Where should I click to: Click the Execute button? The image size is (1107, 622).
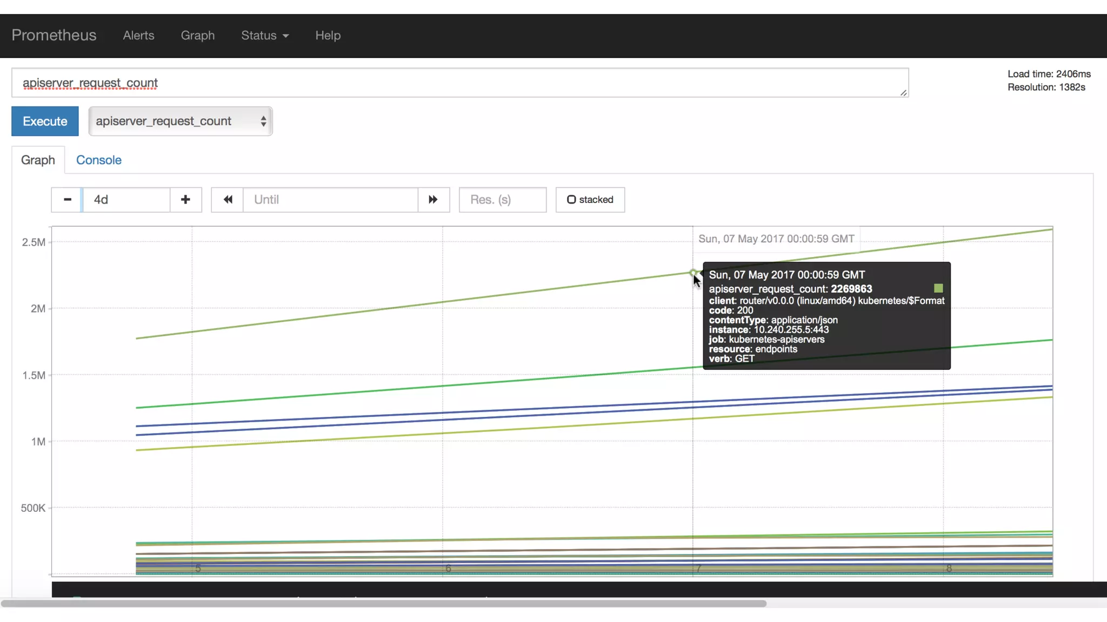tap(45, 121)
